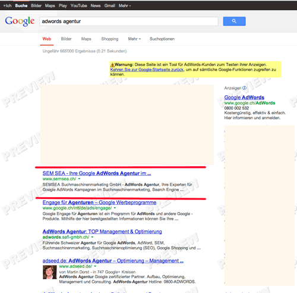Open result adseed.de: AdWords Agentur – Optimierung
The height and width of the screenshot is (293, 297).
pos(113,261)
